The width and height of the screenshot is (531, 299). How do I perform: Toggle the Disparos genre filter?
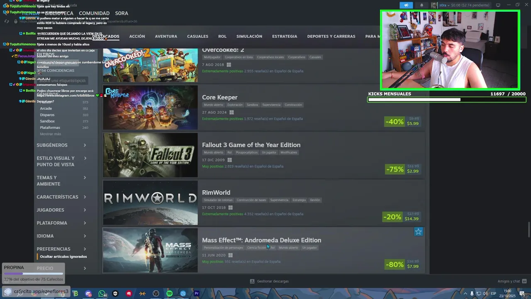point(64,115)
